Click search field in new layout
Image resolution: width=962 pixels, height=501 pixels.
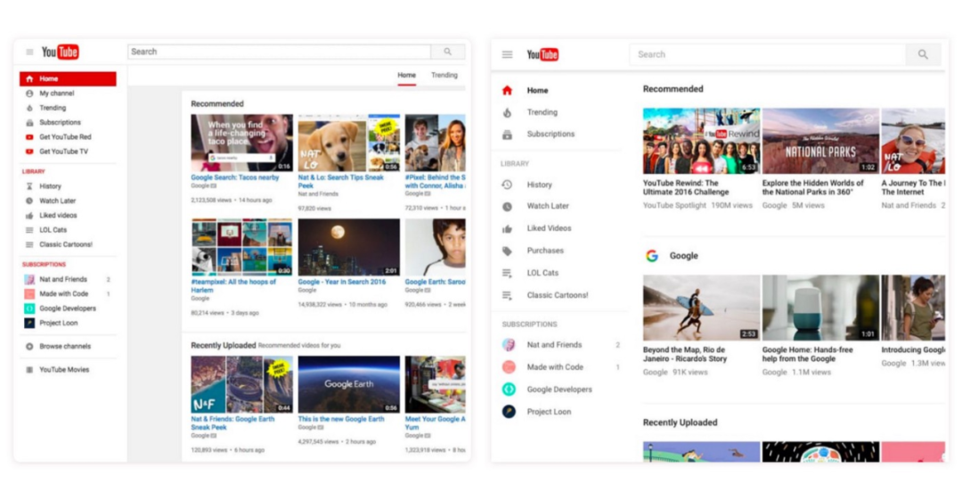pyautogui.click(x=768, y=54)
